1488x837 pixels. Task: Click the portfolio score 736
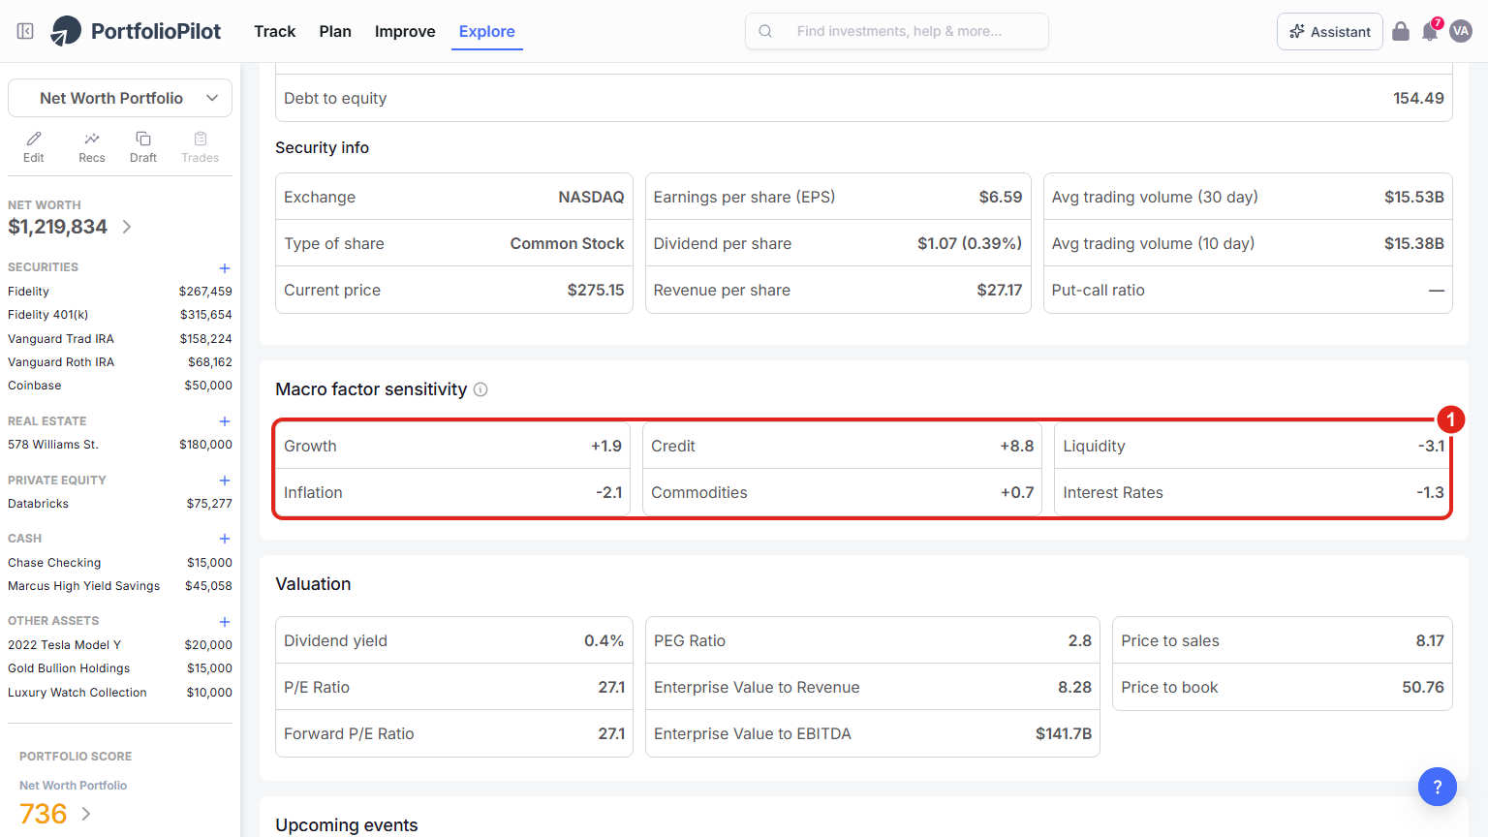tap(44, 814)
